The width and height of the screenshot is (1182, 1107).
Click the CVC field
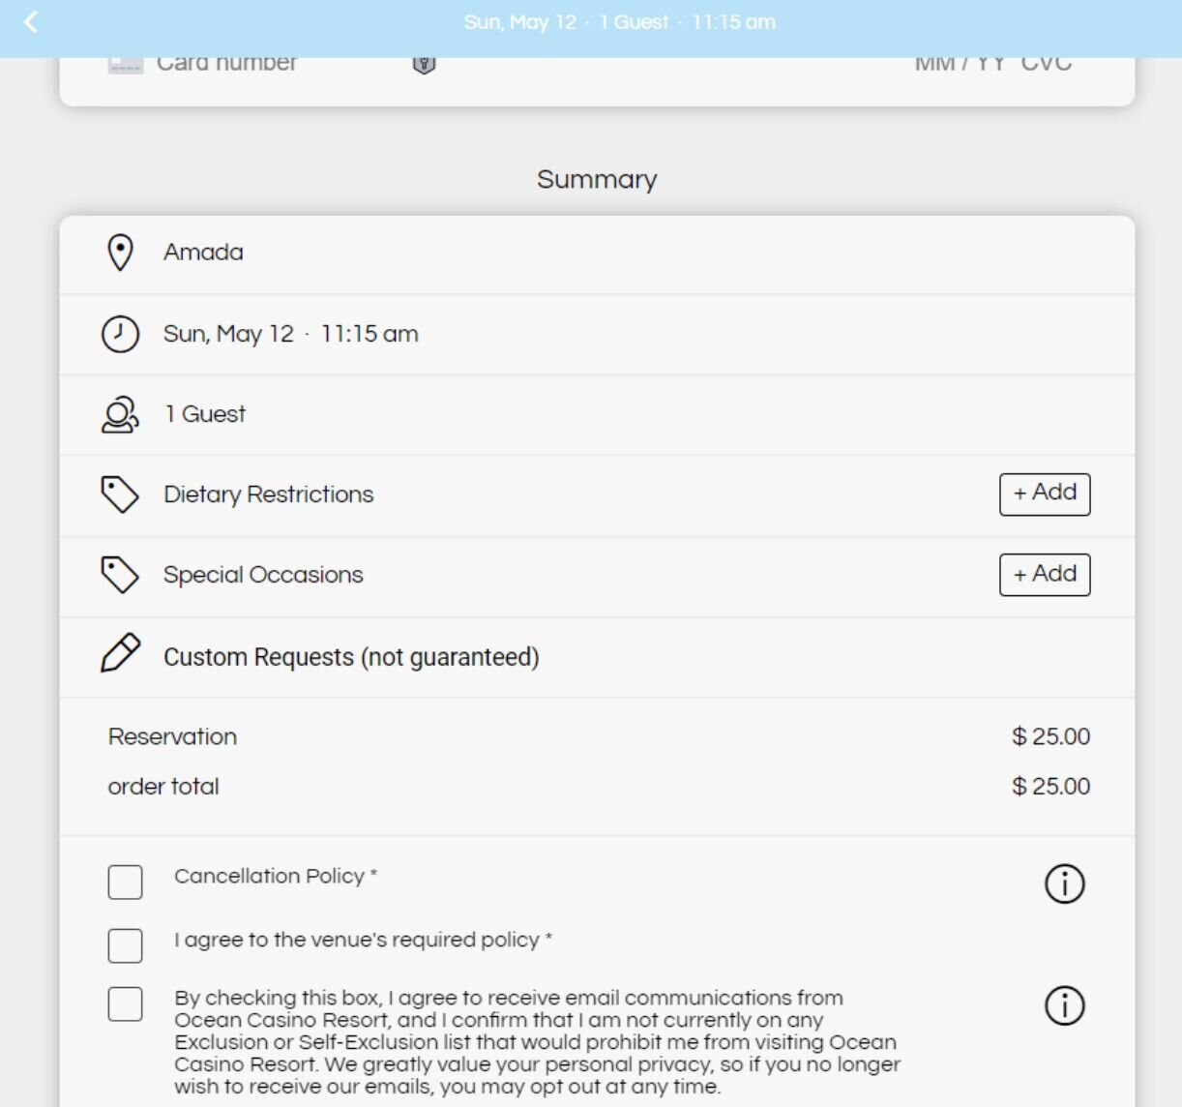[x=1047, y=64]
